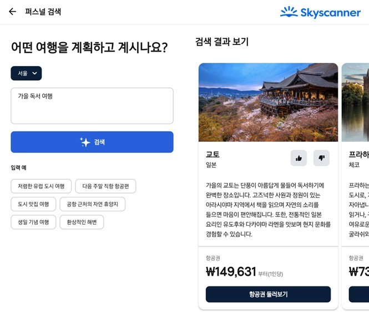Click the ₩149,631 flight price

pos(231,271)
